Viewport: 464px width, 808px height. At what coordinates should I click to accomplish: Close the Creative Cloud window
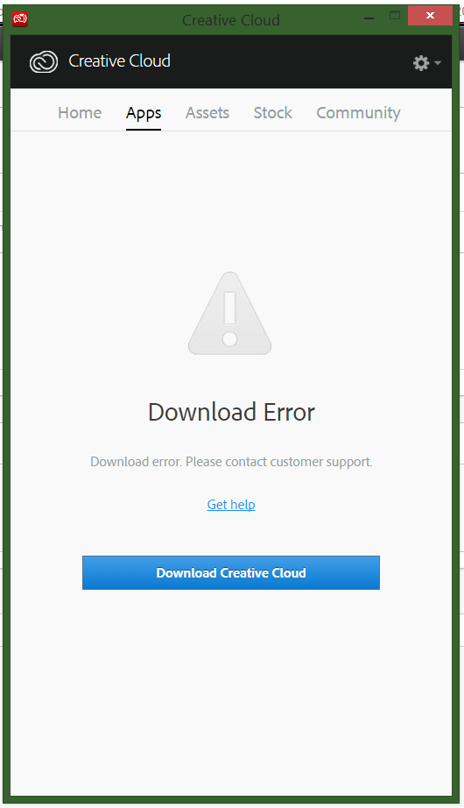pos(430,16)
